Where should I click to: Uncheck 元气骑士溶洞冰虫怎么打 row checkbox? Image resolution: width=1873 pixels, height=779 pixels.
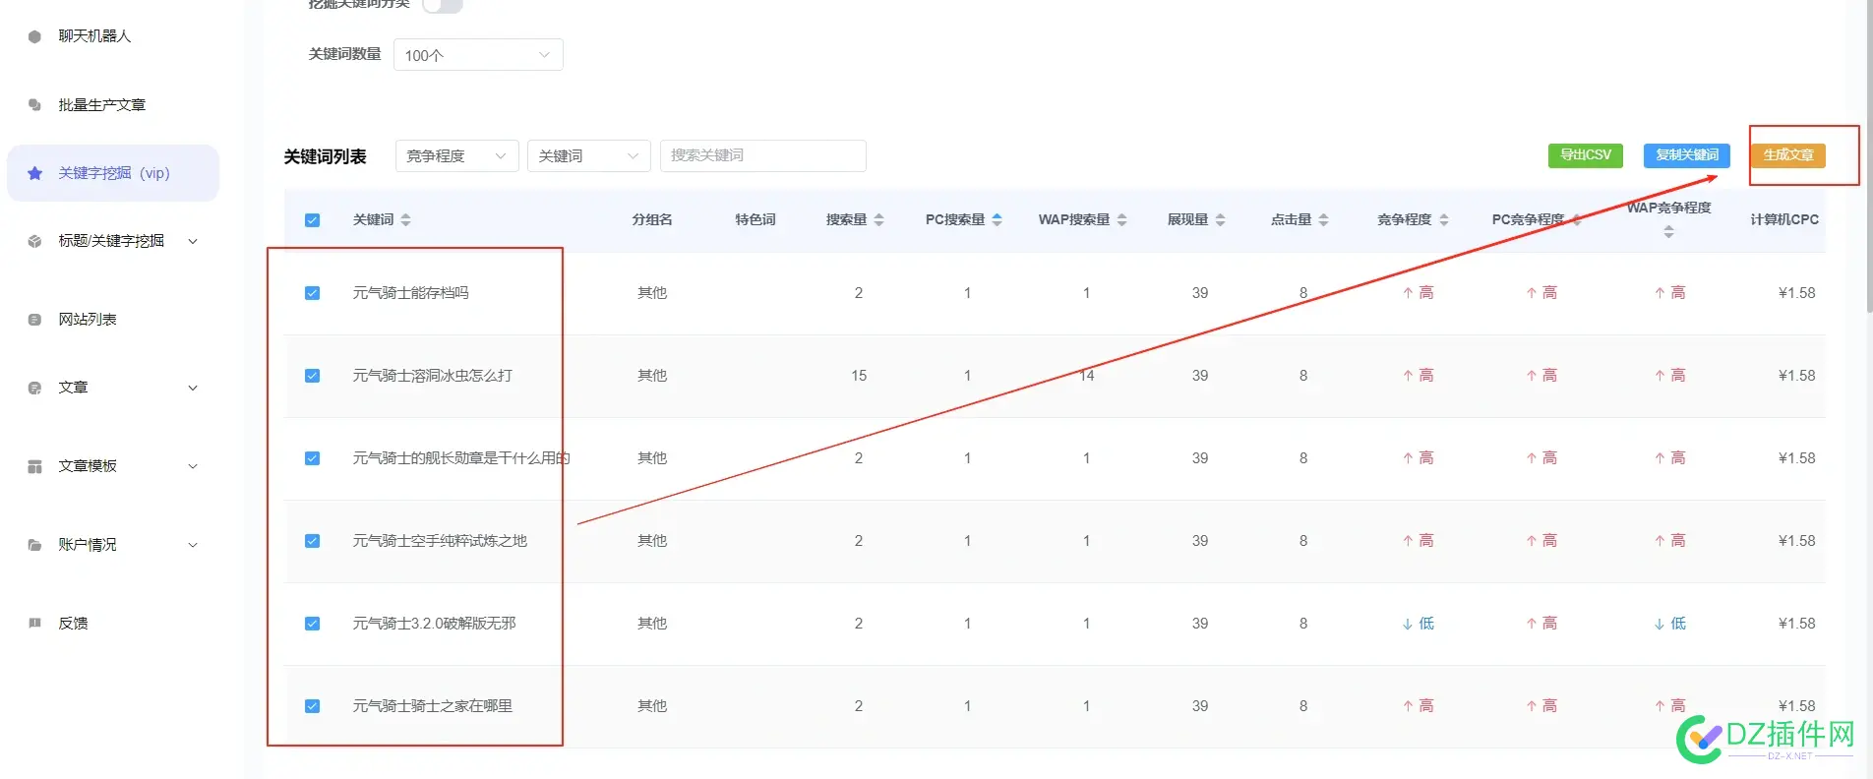point(312,376)
